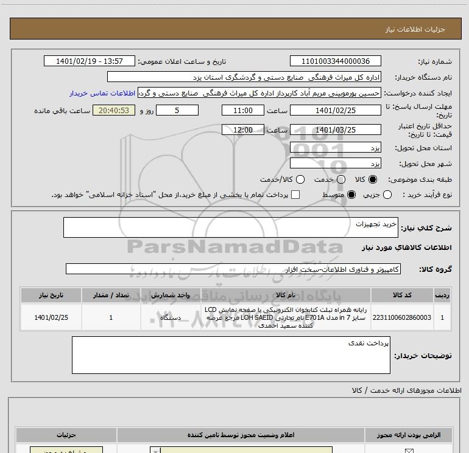469x453 pixels.
Task: Click the نام کالا column header
Action: pyautogui.click(x=286, y=295)
